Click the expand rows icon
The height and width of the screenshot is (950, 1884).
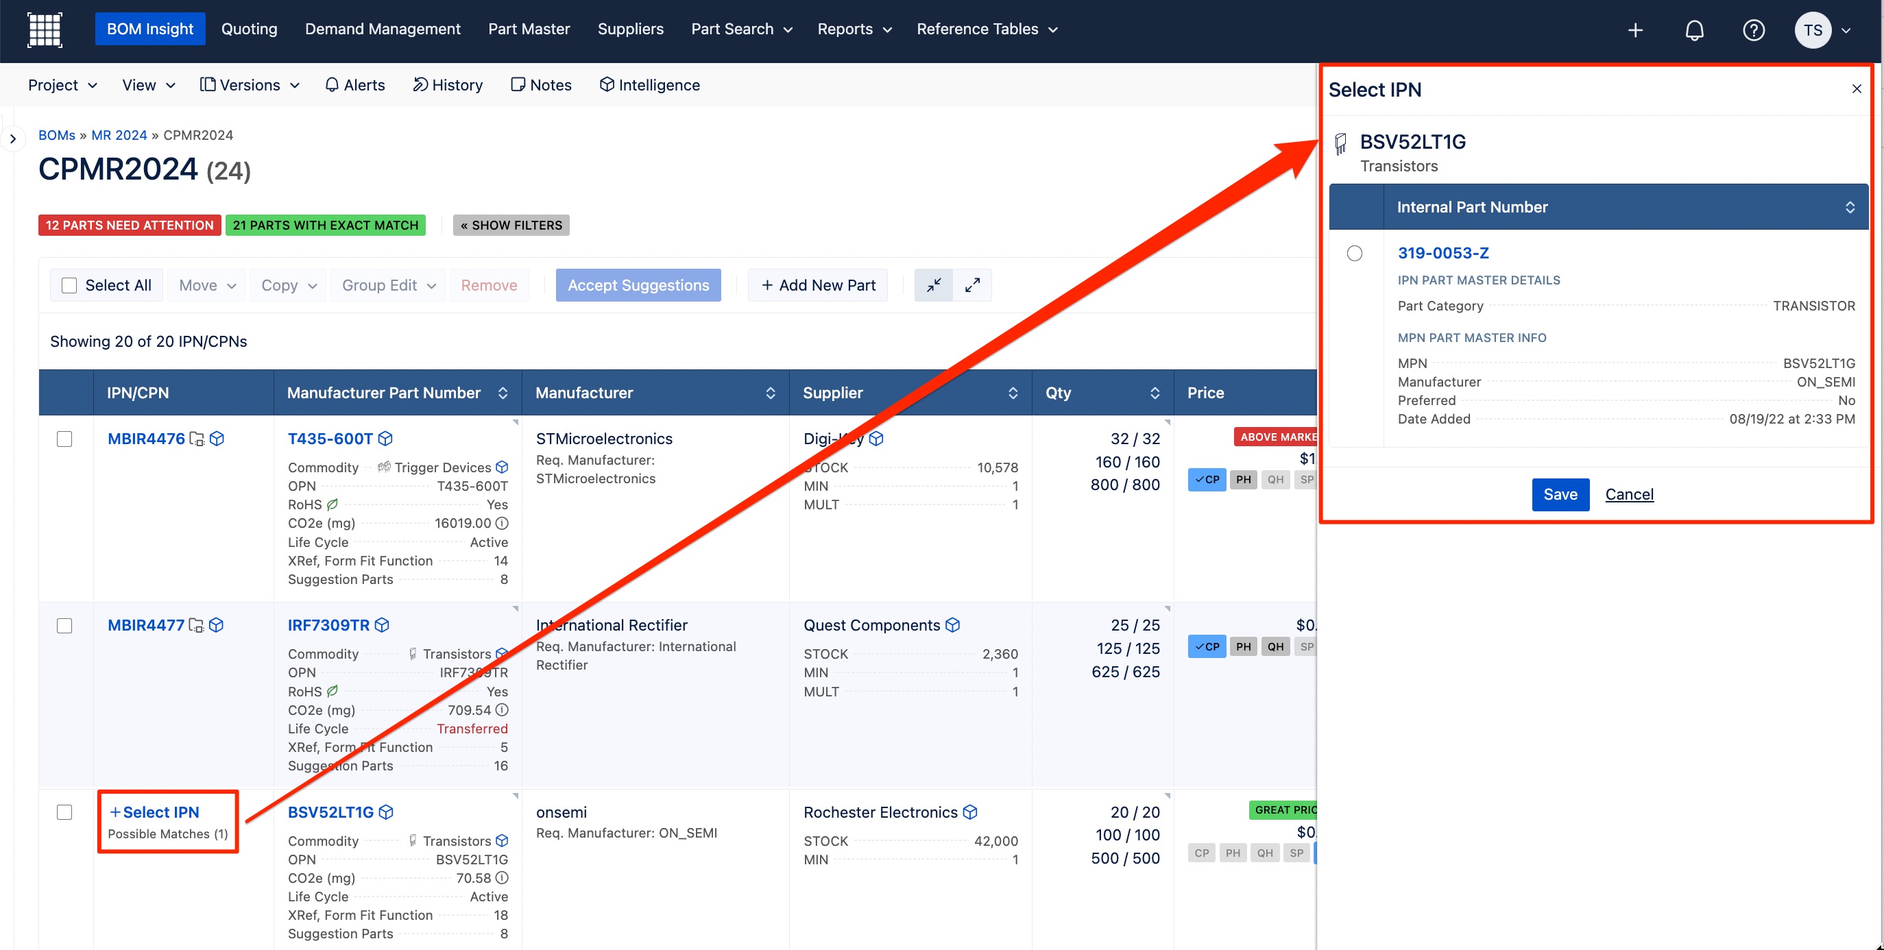click(x=972, y=285)
